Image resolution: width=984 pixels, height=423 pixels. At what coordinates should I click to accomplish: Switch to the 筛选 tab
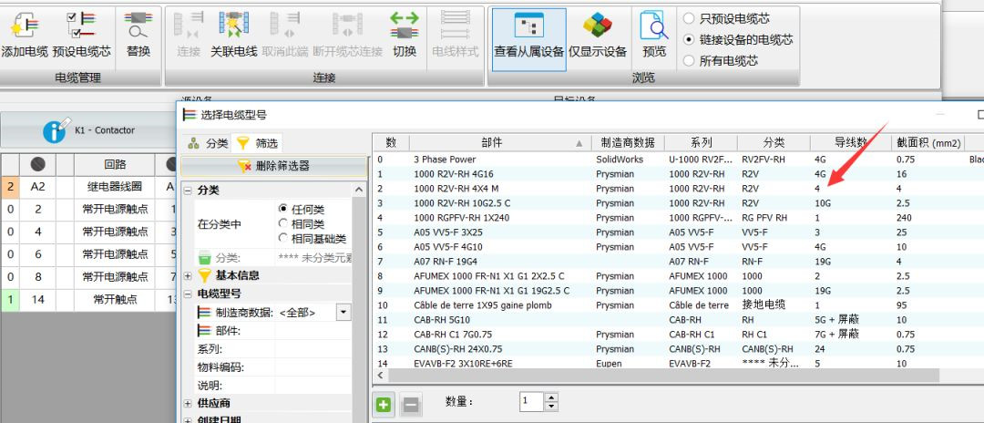tap(257, 143)
